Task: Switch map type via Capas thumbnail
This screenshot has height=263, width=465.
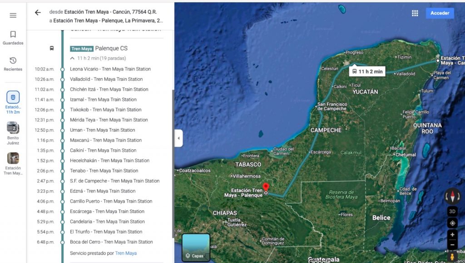Action: click(x=196, y=248)
